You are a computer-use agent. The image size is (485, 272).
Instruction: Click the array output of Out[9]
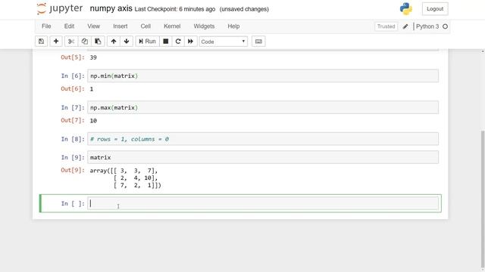126,178
